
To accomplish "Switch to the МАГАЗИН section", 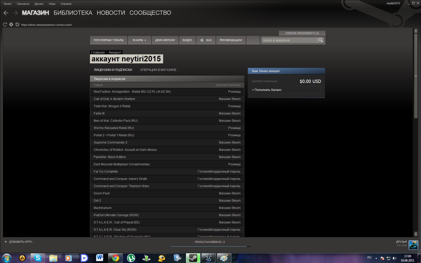I will point(35,13).
